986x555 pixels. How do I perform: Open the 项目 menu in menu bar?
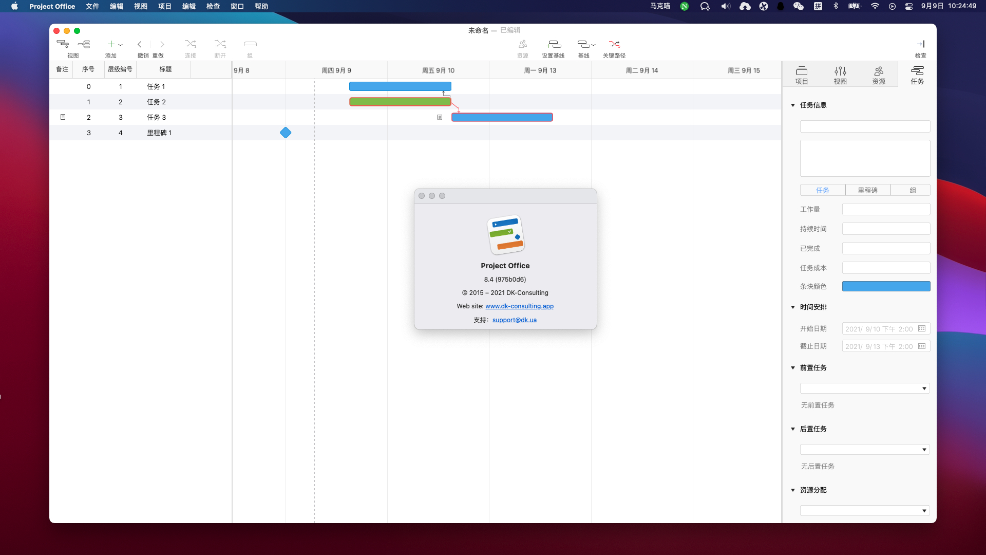(165, 6)
